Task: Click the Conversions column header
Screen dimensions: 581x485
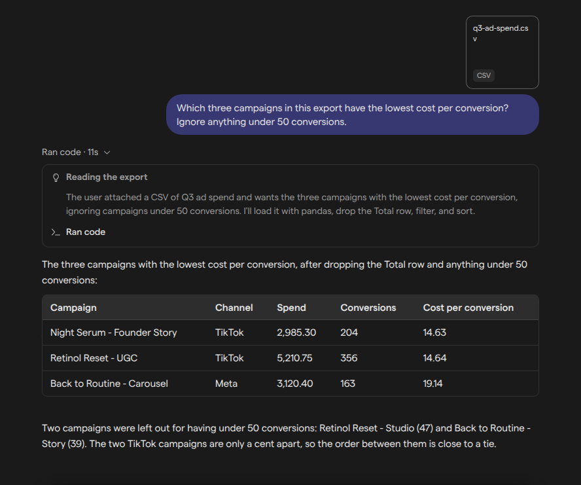Action: pyautogui.click(x=368, y=308)
